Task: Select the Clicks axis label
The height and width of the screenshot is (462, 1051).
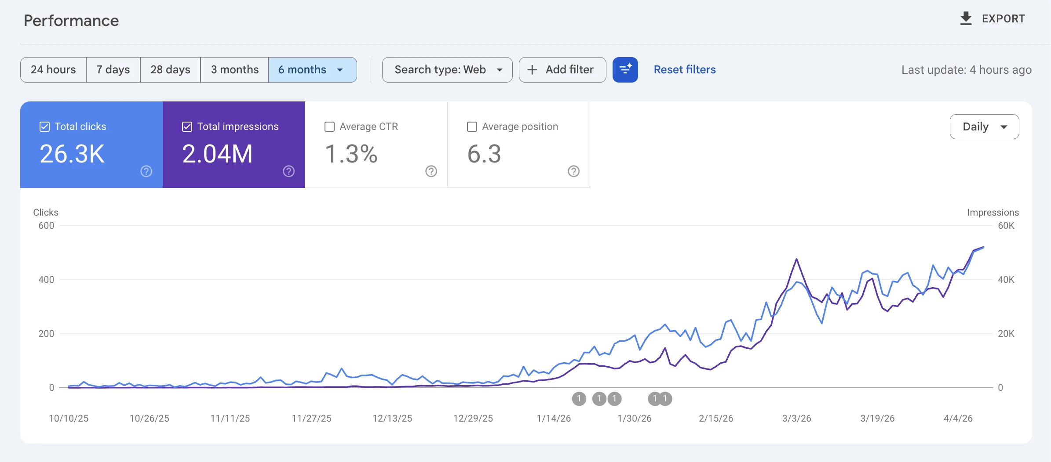Action: coord(45,212)
